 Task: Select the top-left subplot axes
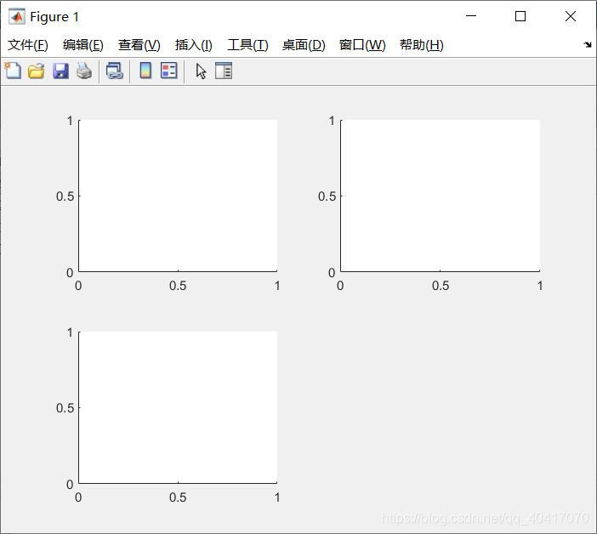179,196
